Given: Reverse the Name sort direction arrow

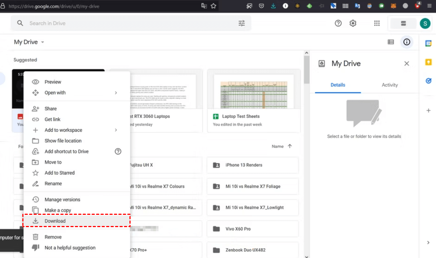Looking at the screenshot, I should click(290, 146).
